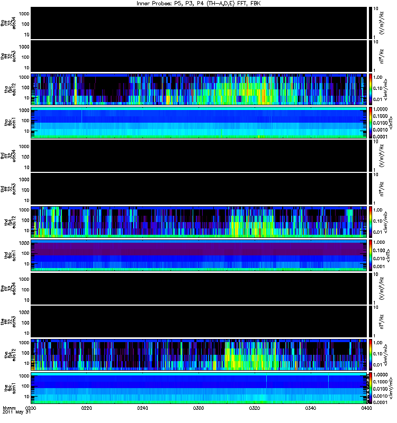Open the empty thd fff scm3 panel

coord(199,189)
